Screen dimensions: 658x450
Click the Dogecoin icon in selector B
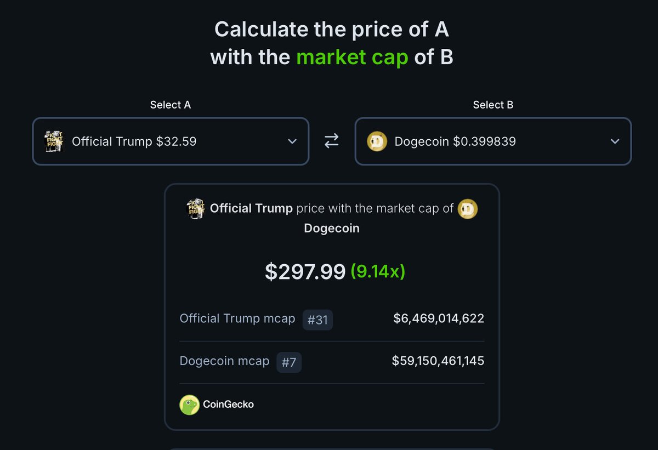377,141
